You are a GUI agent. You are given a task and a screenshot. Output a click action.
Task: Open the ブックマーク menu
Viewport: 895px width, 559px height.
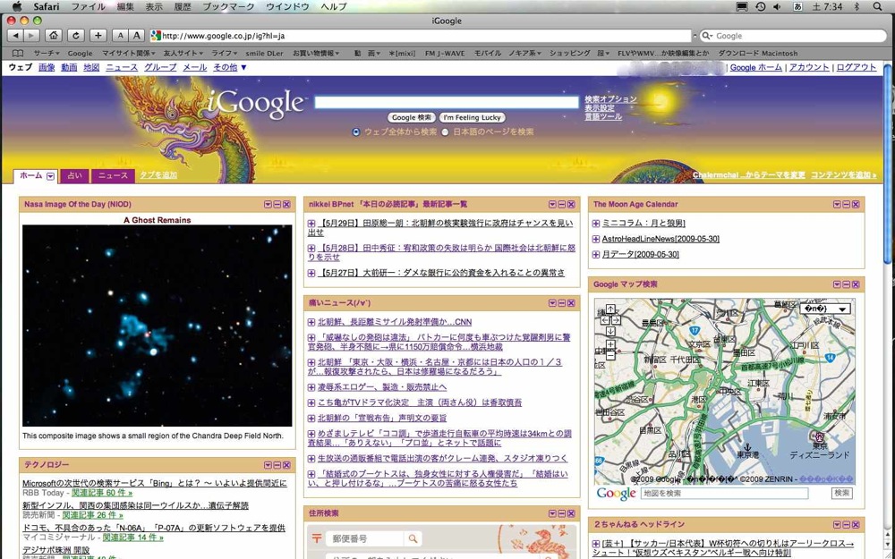(x=228, y=6)
